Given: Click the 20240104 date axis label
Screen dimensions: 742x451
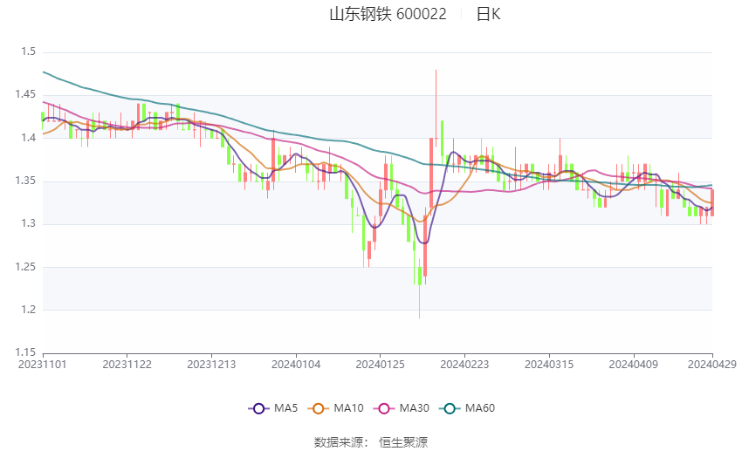Looking at the screenshot, I should (296, 365).
